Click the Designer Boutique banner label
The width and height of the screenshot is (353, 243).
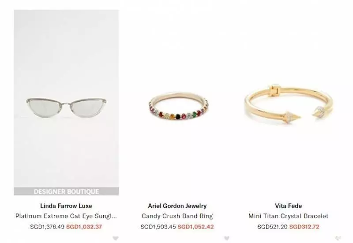click(x=66, y=191)
